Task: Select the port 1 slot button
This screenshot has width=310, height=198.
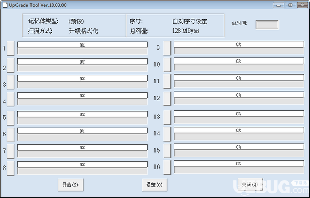Action: pyautogui.click(x=11, y=49)
